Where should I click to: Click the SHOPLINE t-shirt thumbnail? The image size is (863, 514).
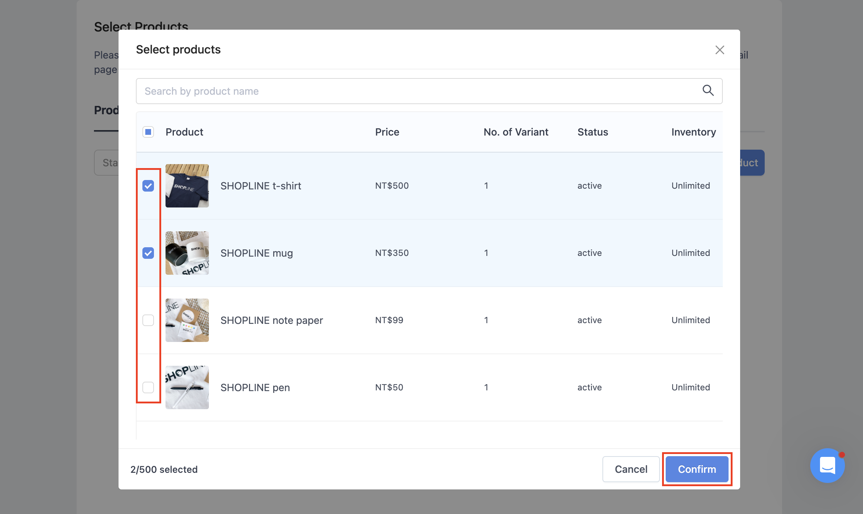click(187, 186)
